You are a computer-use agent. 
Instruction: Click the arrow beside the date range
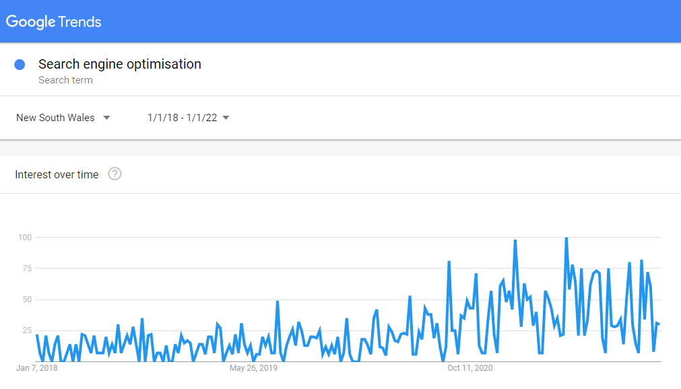pyautogui.click(x=226, y=118)
